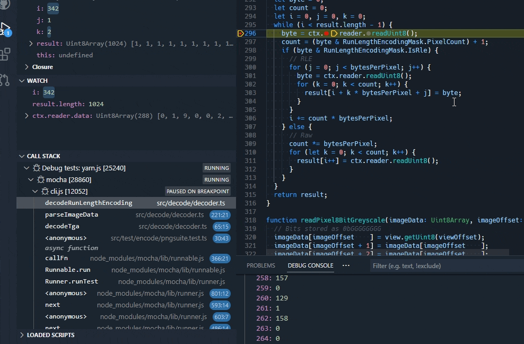Screen dimensions: 524x344
Task: Click line number 315 in the gutter
Action: 250,194
